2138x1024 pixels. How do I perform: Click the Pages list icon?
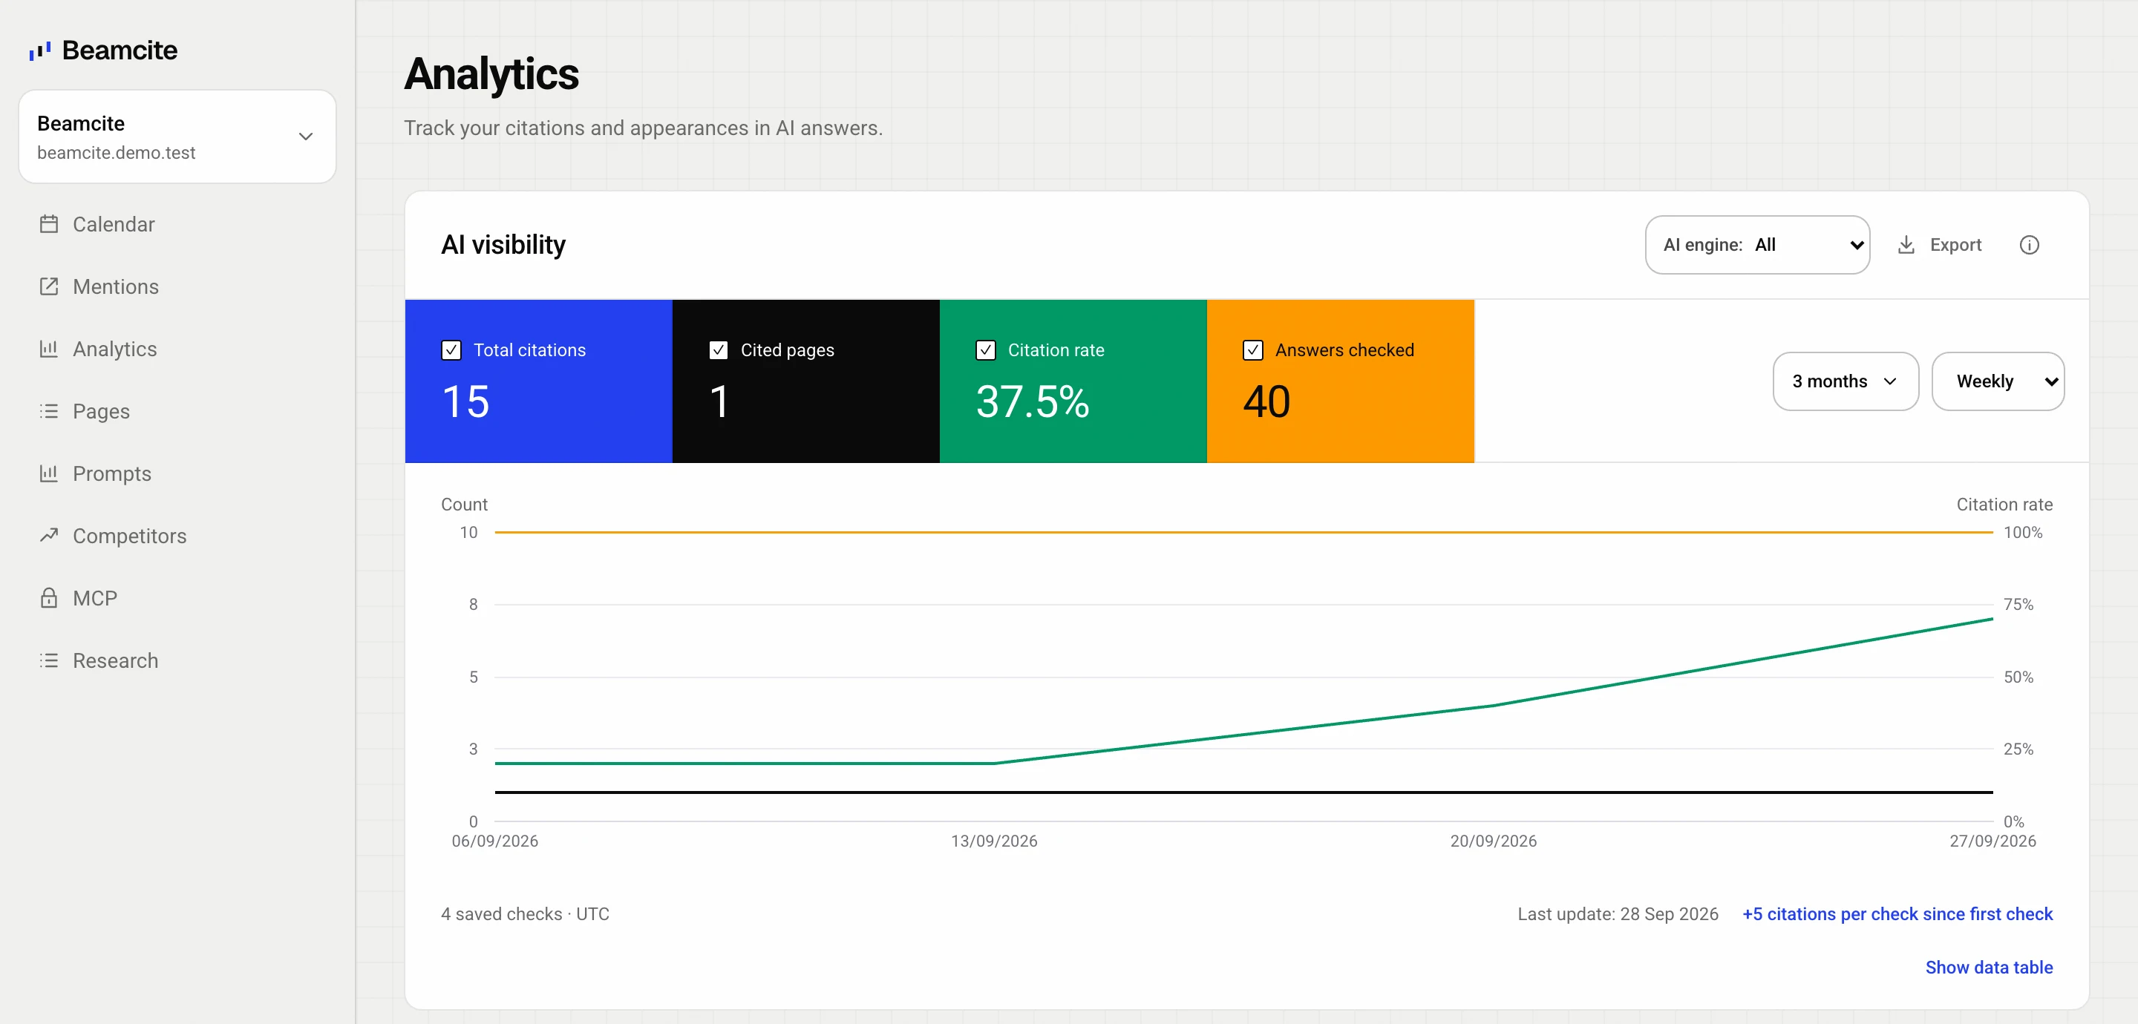point(49,411)
